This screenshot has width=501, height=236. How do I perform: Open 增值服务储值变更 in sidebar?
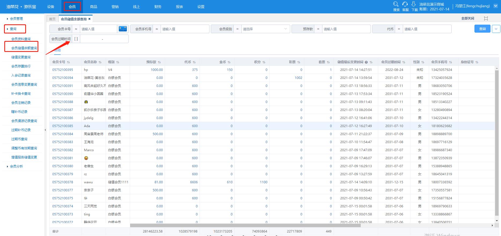click(x=24, y=157)
